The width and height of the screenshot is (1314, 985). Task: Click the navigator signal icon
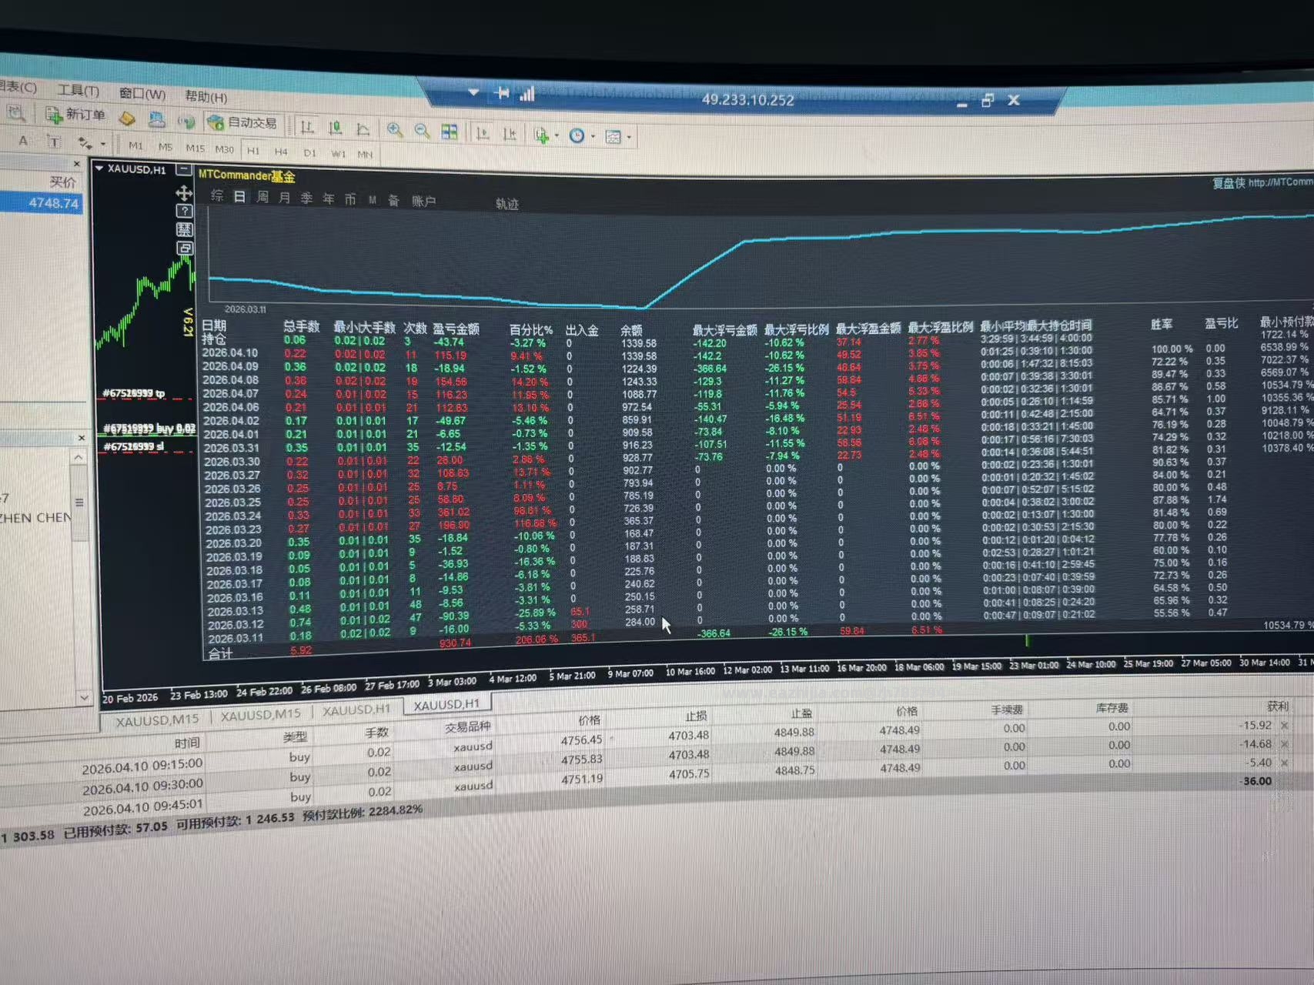coord(186,121)
